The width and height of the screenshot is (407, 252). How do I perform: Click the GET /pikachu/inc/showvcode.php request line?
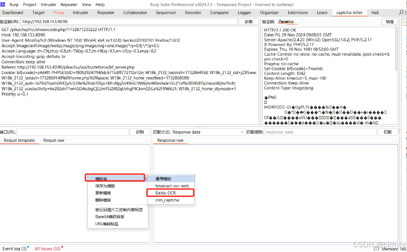(x=58, y=30)
